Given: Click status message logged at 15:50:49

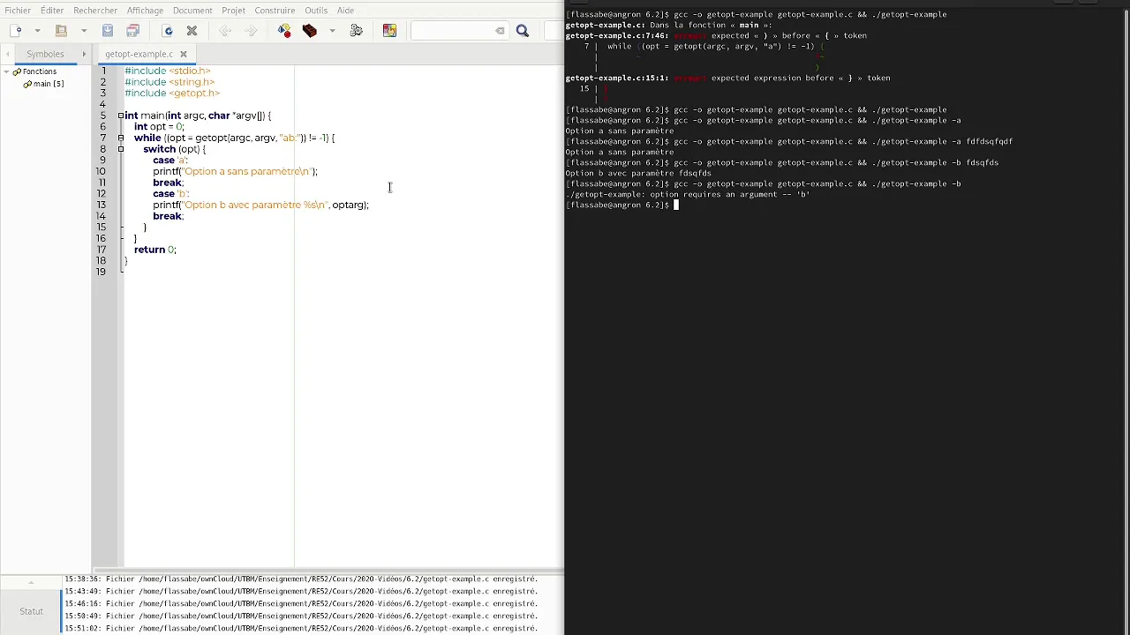Looking at the screenshot, I should click(x=300, y=616).
